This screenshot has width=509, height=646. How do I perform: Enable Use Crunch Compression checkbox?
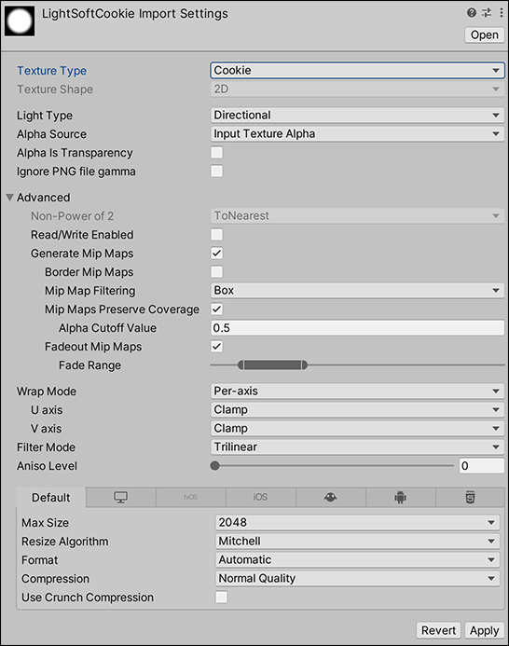(221, 597)
